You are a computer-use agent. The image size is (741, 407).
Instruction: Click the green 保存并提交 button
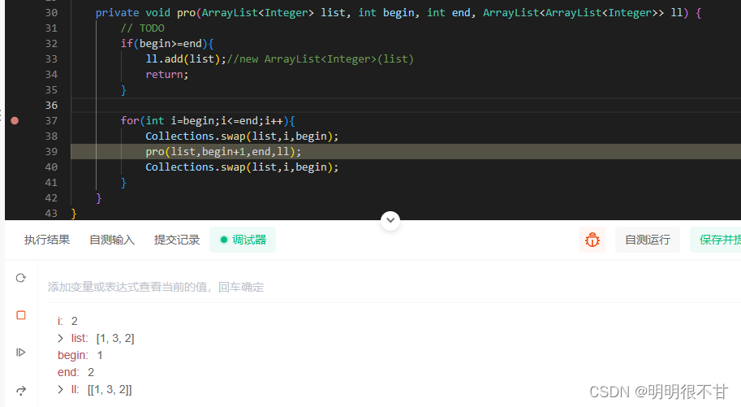pos(716,240)
